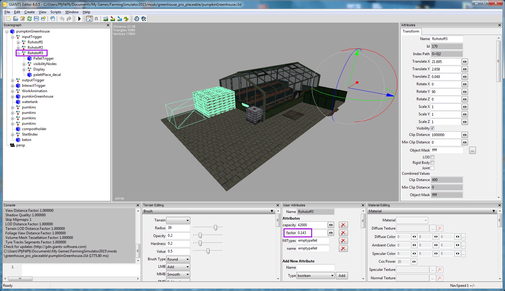This screenshot has width=505, height=291.
Task: Click the Open file folder icon
Action: coord(16,19)
